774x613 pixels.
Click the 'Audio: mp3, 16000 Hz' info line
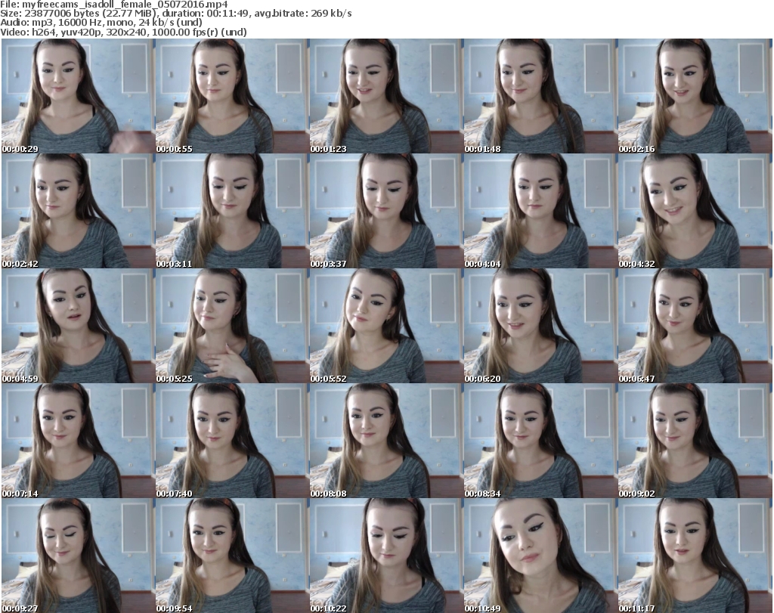[x=101, y=23]
